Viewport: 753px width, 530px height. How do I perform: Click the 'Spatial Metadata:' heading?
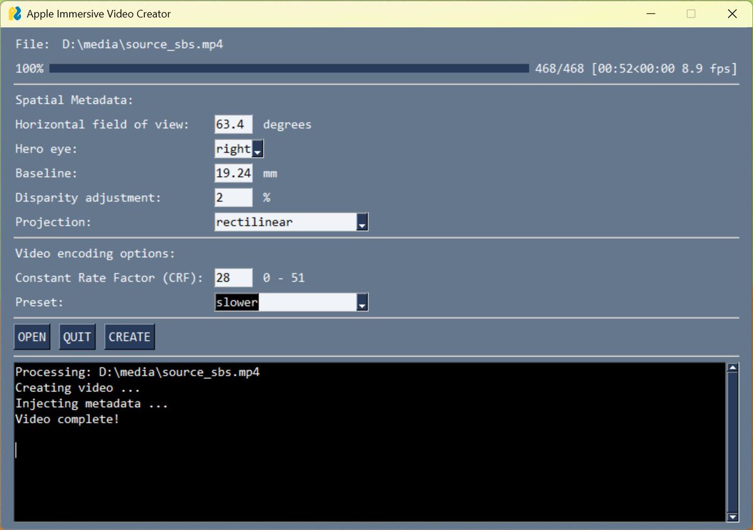coord(75,100)
